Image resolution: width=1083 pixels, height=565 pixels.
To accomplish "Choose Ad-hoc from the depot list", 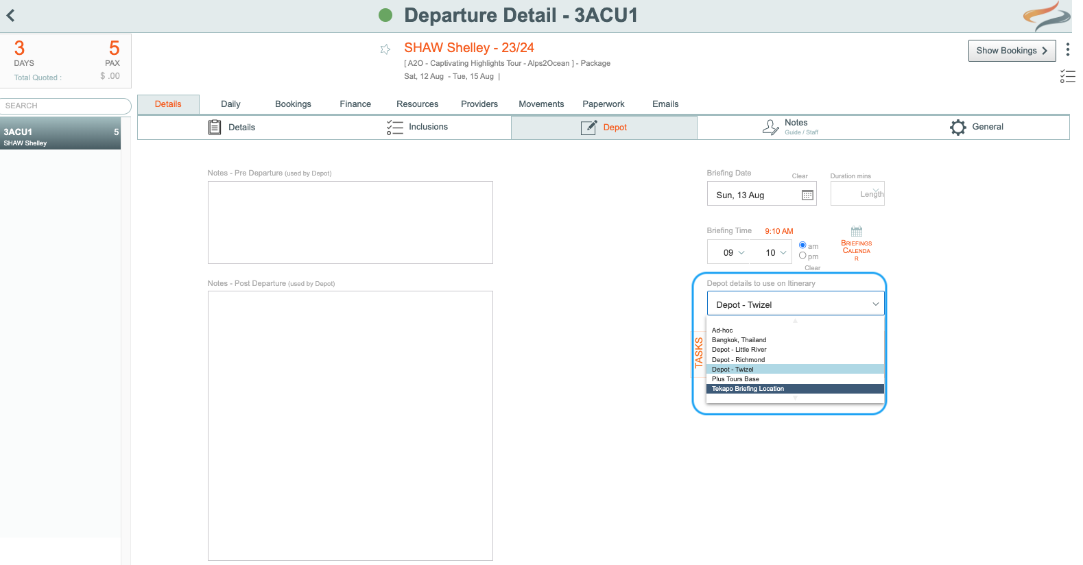I will point(795,330).
